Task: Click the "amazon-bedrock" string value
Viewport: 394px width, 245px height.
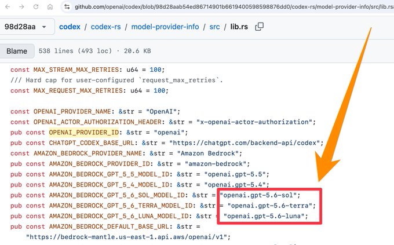Action: [216, 164]
